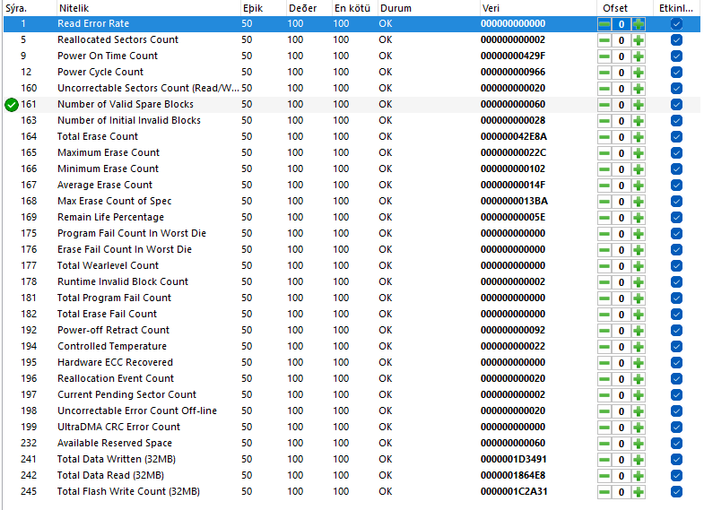
Task: Decrease offset for Erase Fail Count In Worst Die
Action: pyautogui.click(x=604, y=250)
